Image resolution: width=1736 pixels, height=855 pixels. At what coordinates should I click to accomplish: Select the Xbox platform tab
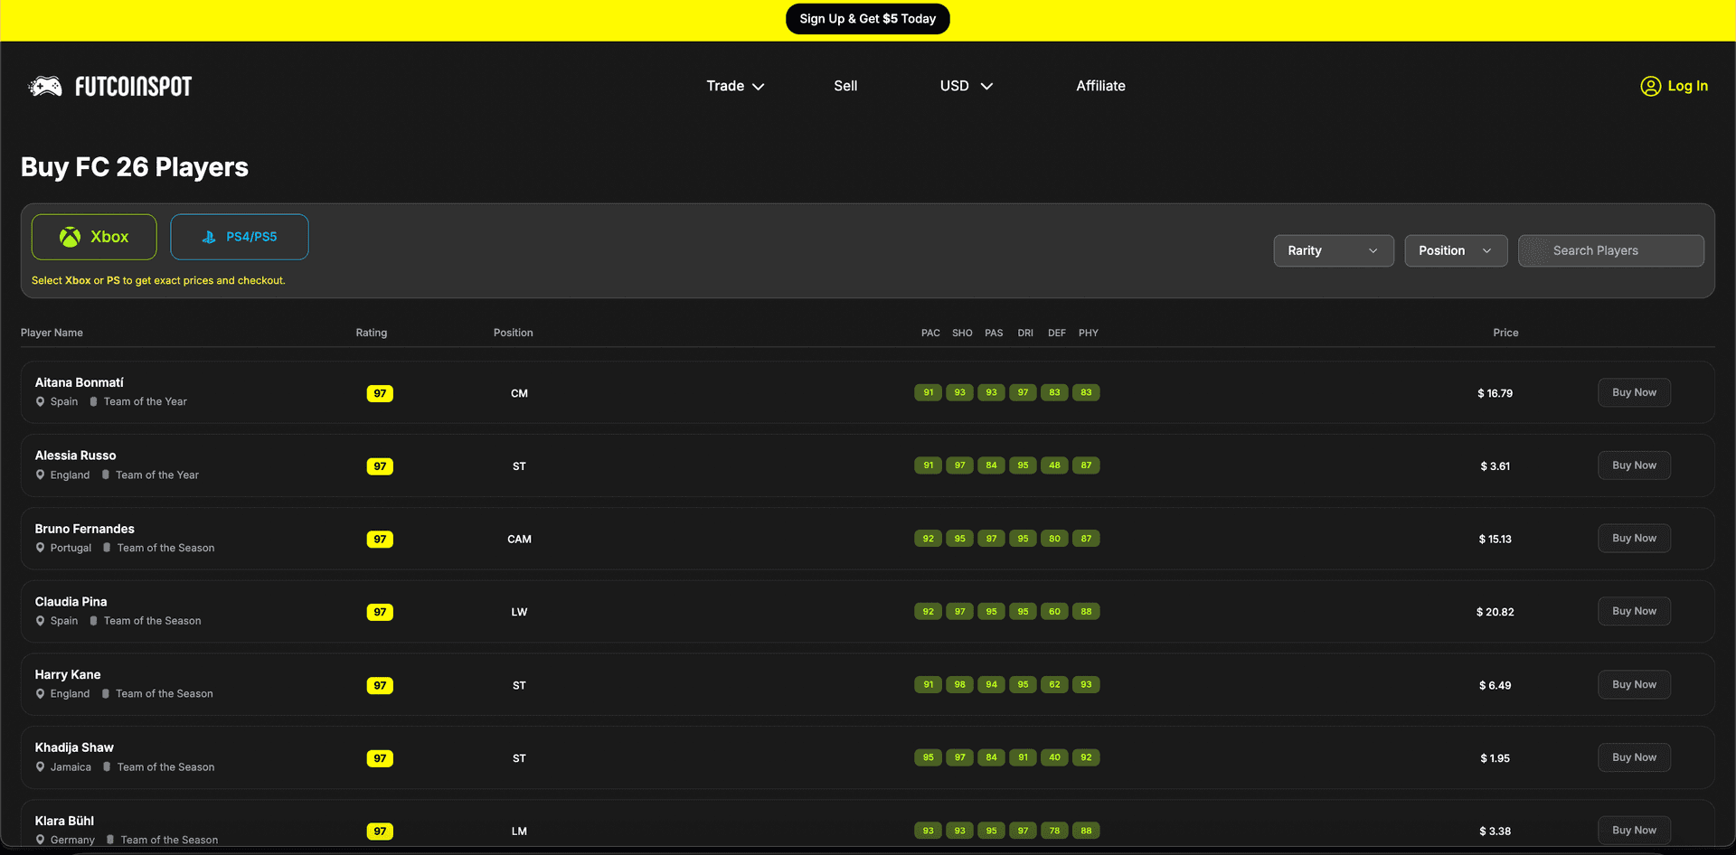[x=94, y=237]
